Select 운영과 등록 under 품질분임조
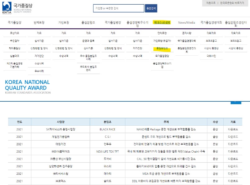 click(x=88, y=41)
